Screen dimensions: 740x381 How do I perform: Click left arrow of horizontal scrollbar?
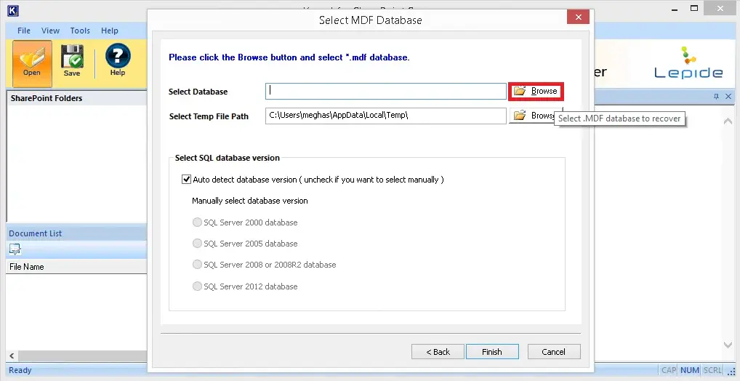(12, 356)
